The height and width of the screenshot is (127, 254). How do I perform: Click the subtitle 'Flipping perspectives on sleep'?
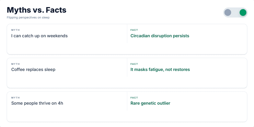(x=28, y=17)
